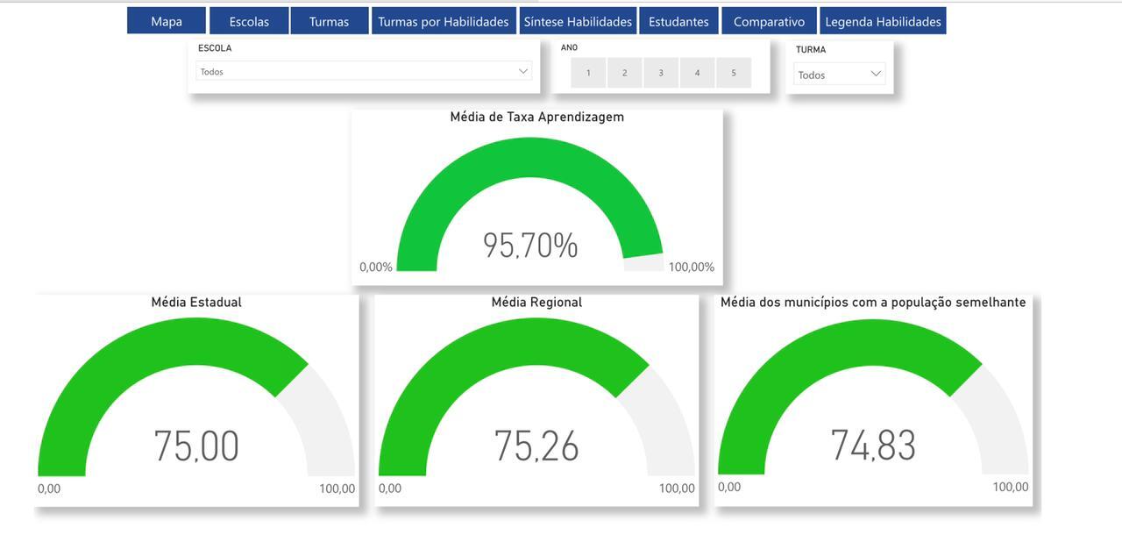This screenshot has width=1122, height=535.
Task: Filter by Ano 1
Action: [x=588, y=73]
